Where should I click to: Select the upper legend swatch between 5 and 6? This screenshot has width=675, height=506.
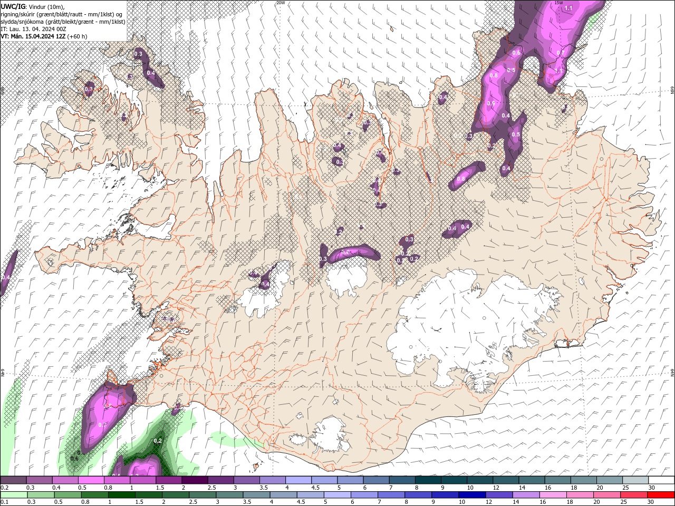[350, 480]
